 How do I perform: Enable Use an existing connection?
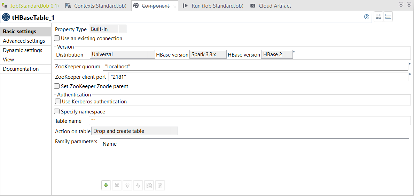coord(57,39)
